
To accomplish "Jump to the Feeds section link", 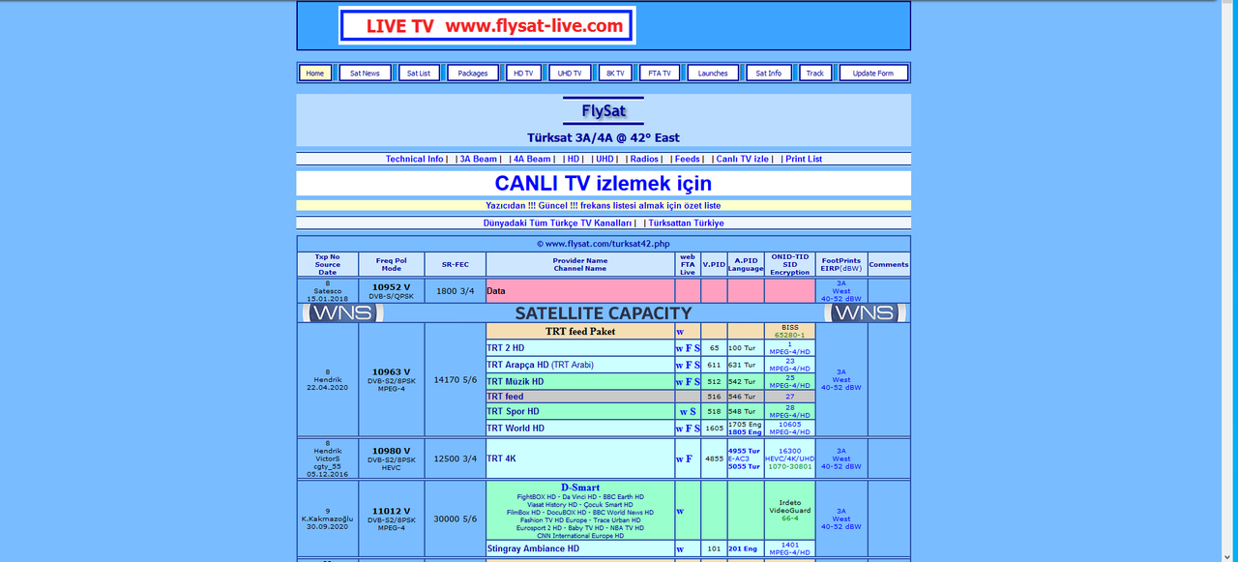I will pos(687,159).
